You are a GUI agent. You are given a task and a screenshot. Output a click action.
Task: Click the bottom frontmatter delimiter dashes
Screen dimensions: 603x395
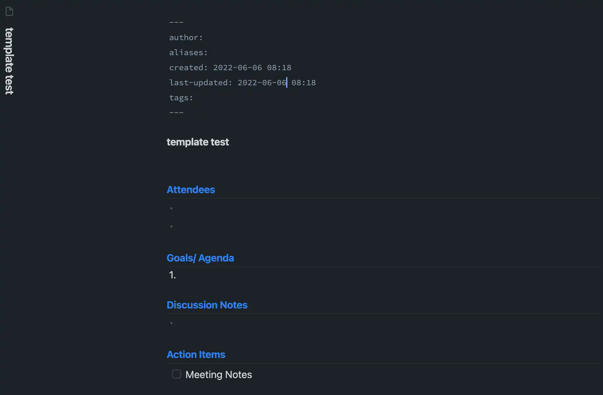point(176,112)
